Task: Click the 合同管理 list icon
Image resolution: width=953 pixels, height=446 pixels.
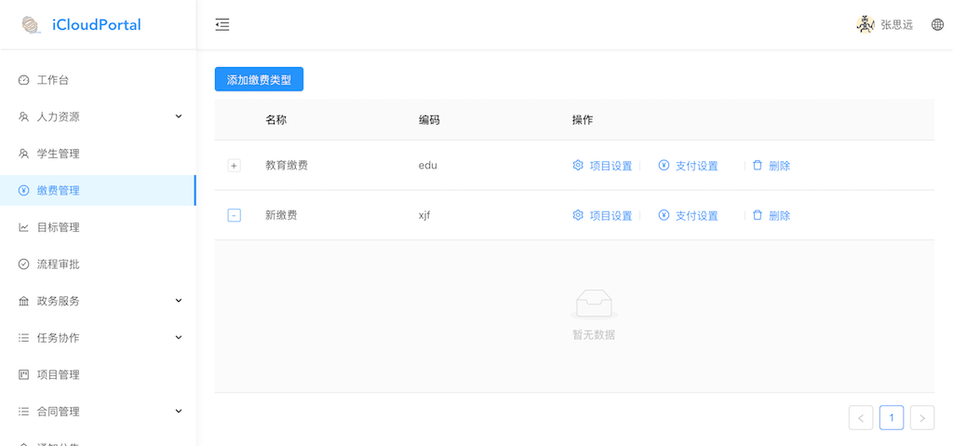Action: click(x=23, y=412)
